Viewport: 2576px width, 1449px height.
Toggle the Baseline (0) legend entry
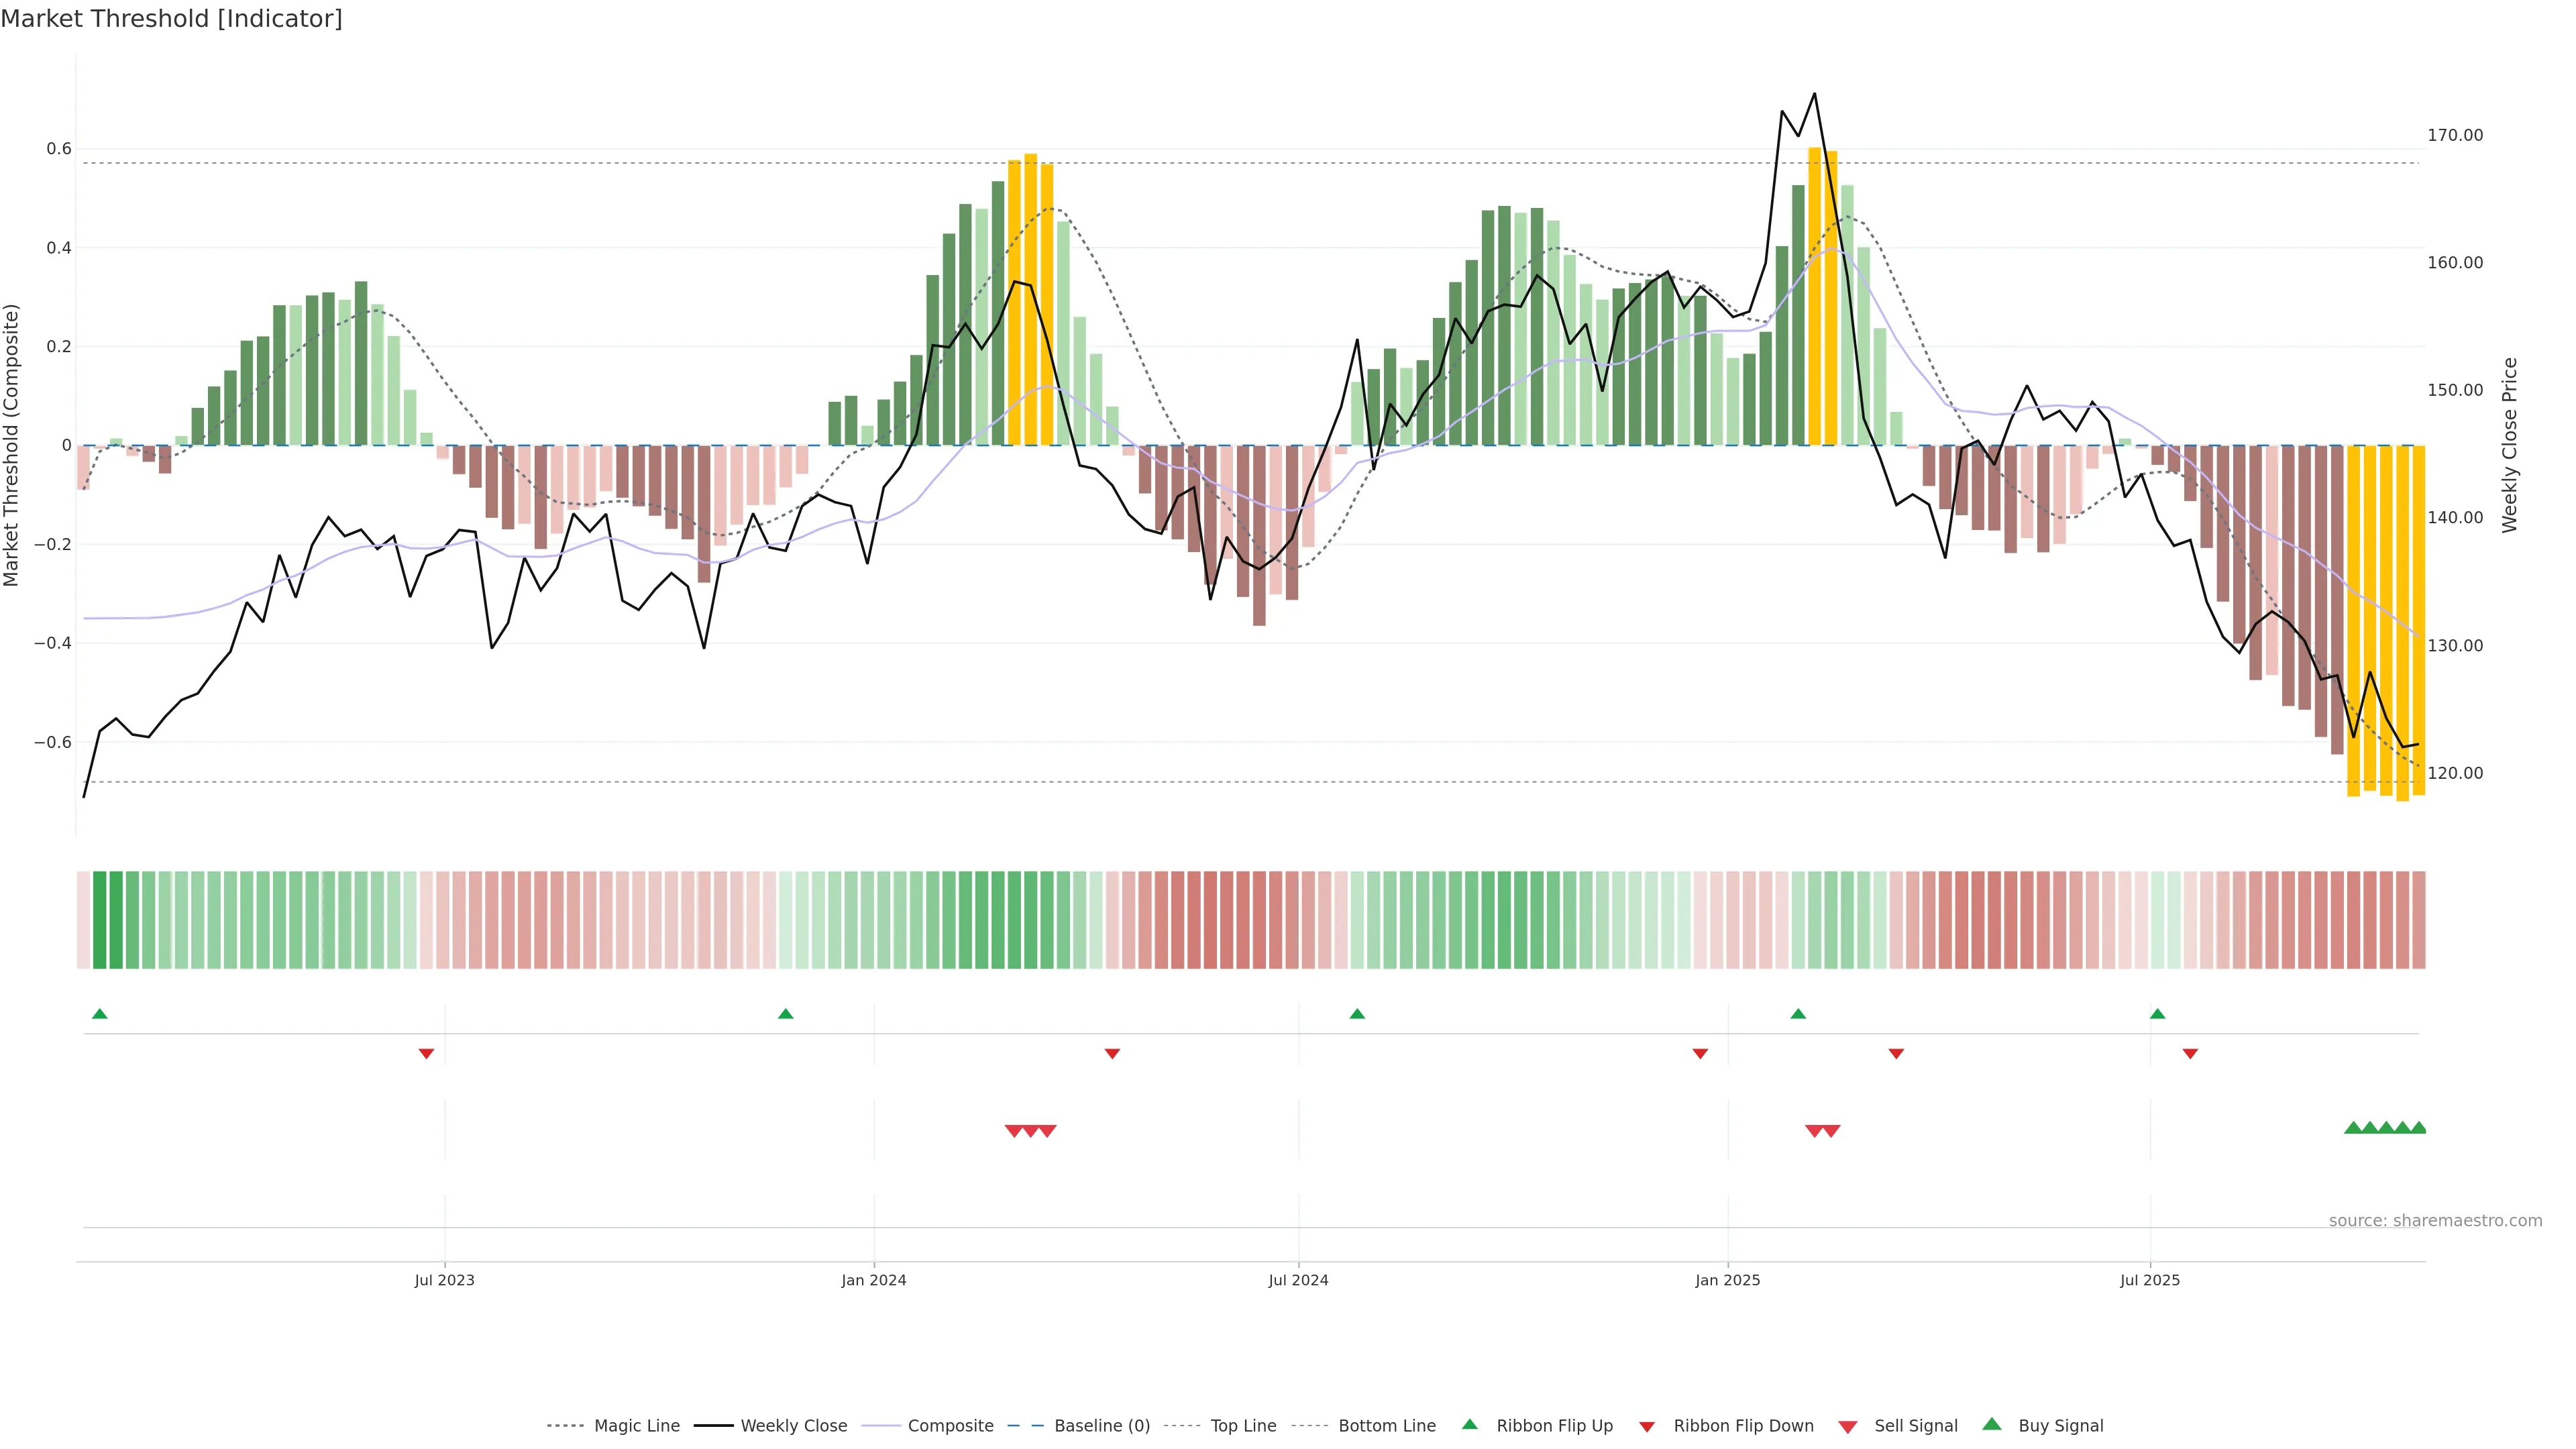(1102, 1426)
